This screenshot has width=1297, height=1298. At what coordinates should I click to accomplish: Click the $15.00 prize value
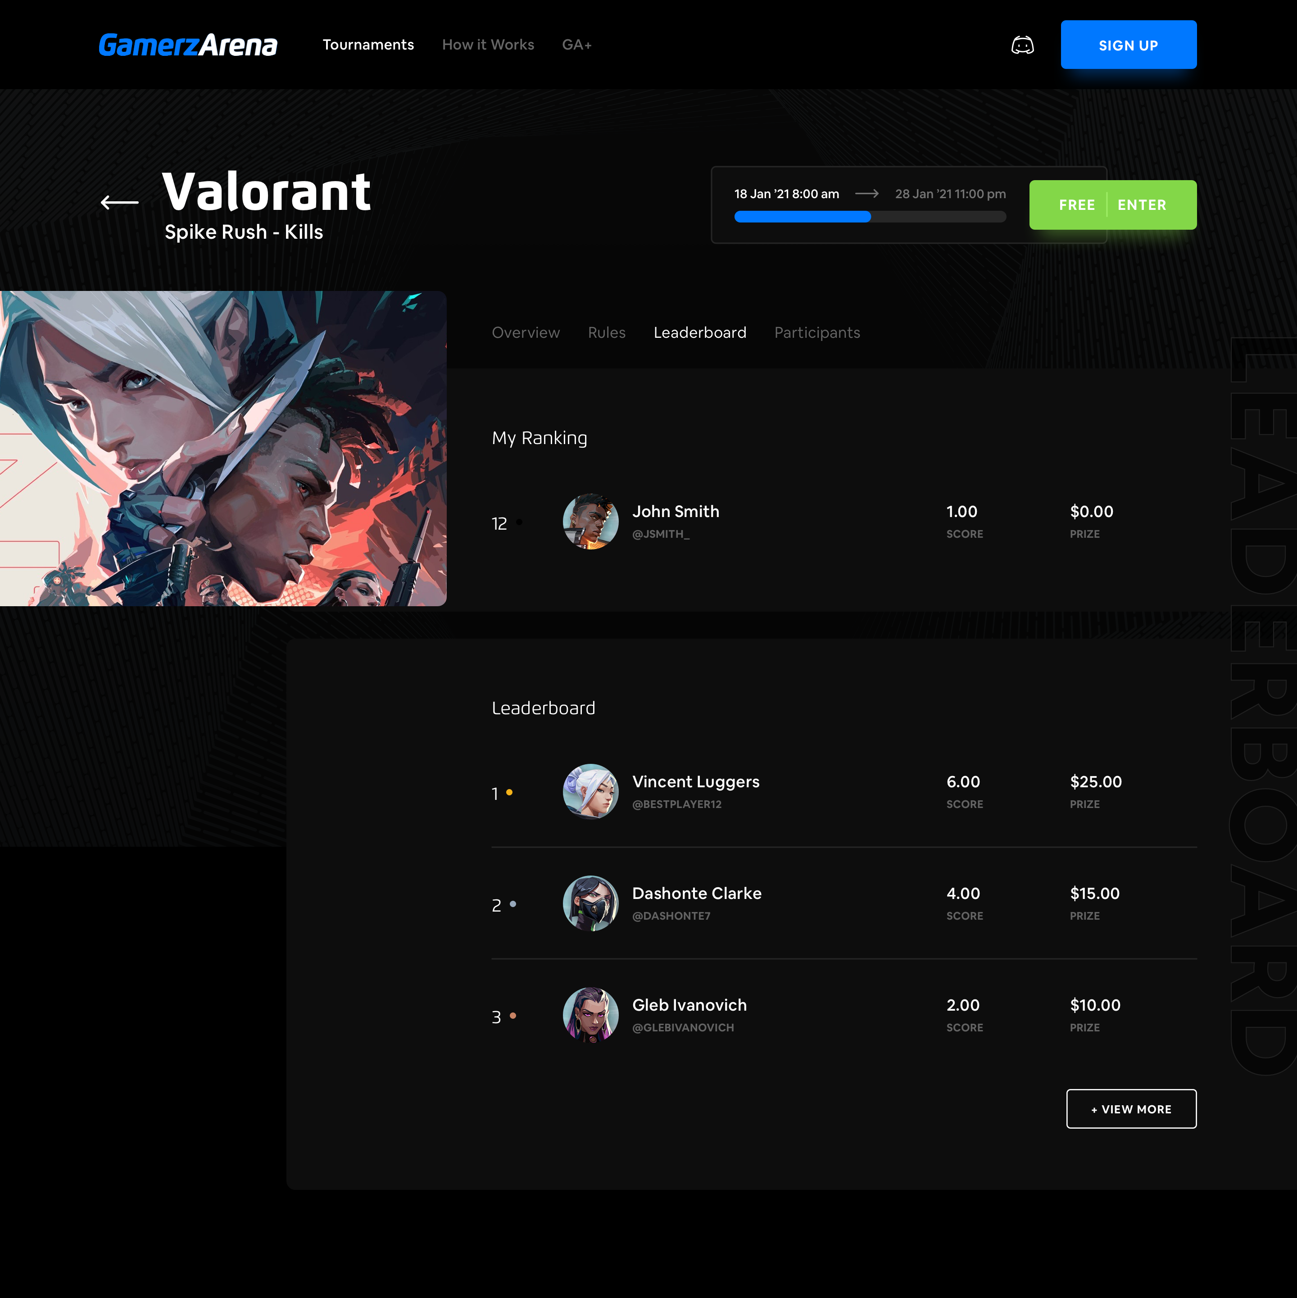point(1094,893)
